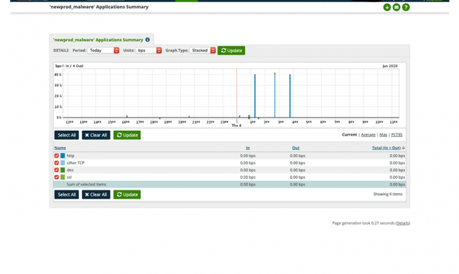Click the upper Clear All button
The height and width of the screenshot is (274, 459).
(96, 135)
